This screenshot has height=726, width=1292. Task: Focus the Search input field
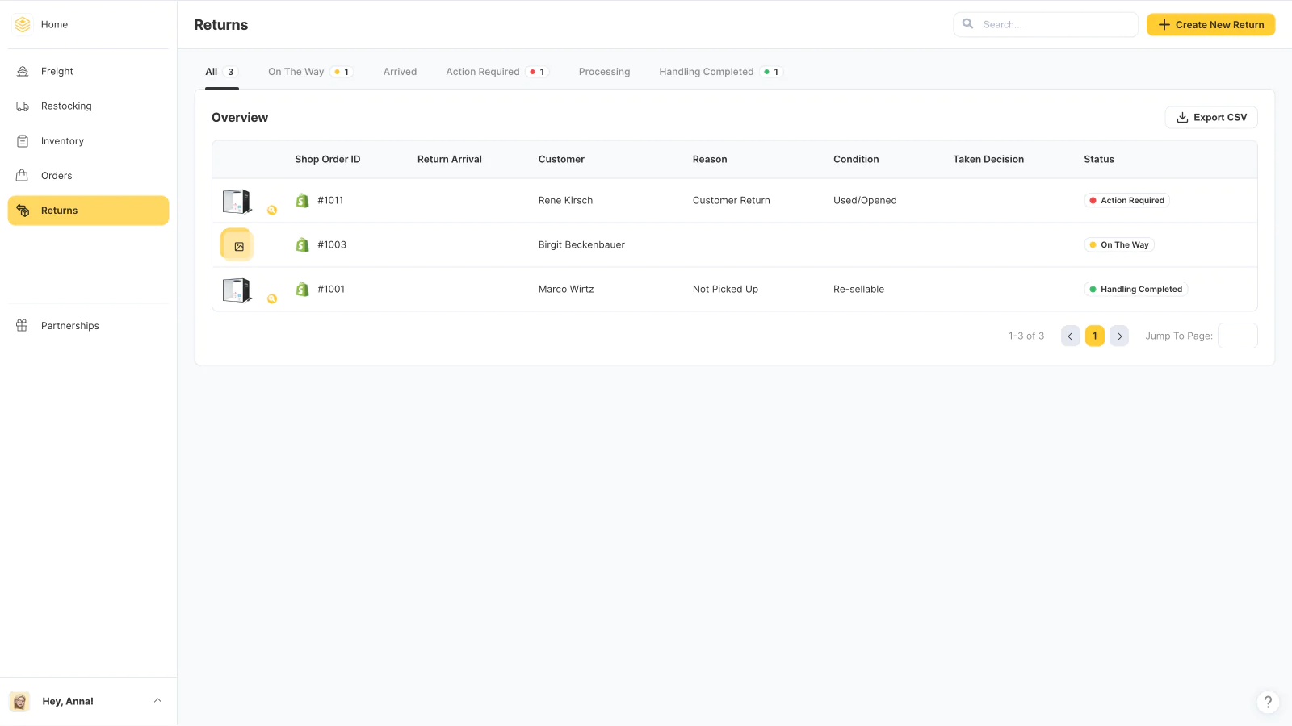pos(1054,25)
